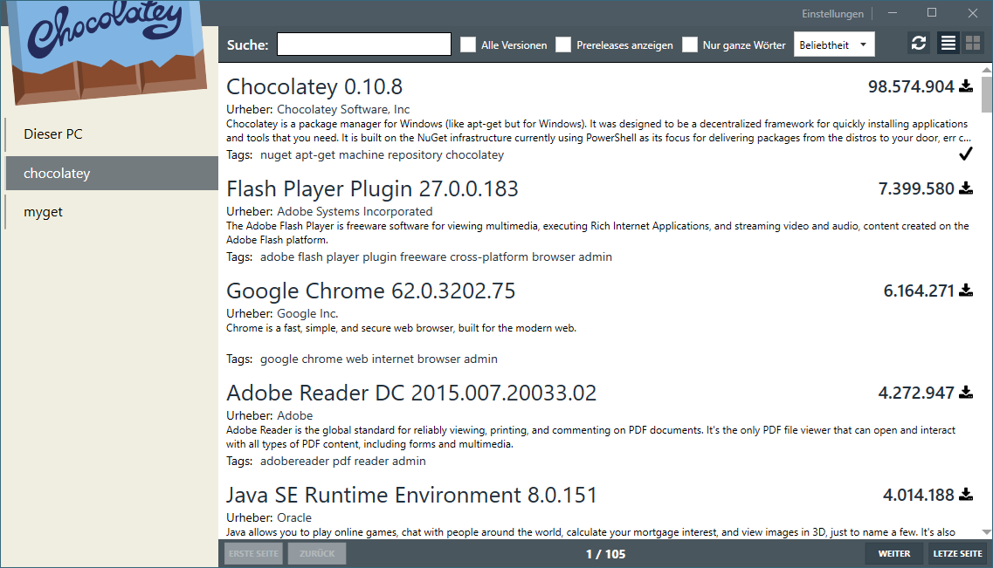Image resolution: width=993 pixels, height=568 pixels.
Task: Click the vertical scrollbar thumb
Action: (x=987, y=94)
